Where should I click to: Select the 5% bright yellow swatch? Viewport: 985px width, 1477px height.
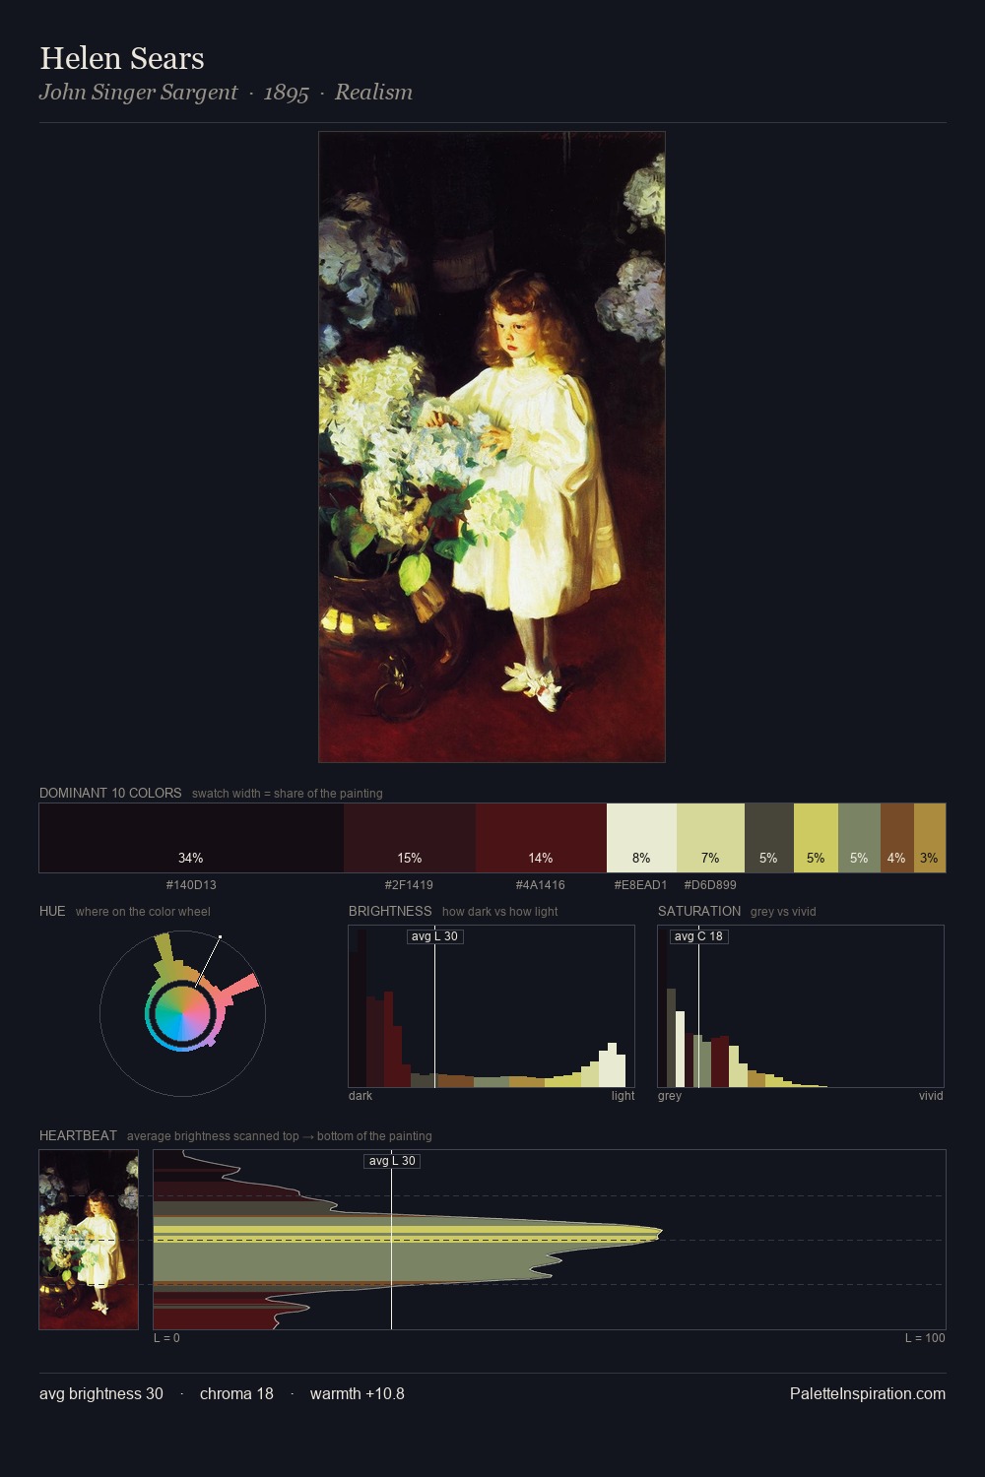[816, 838]
